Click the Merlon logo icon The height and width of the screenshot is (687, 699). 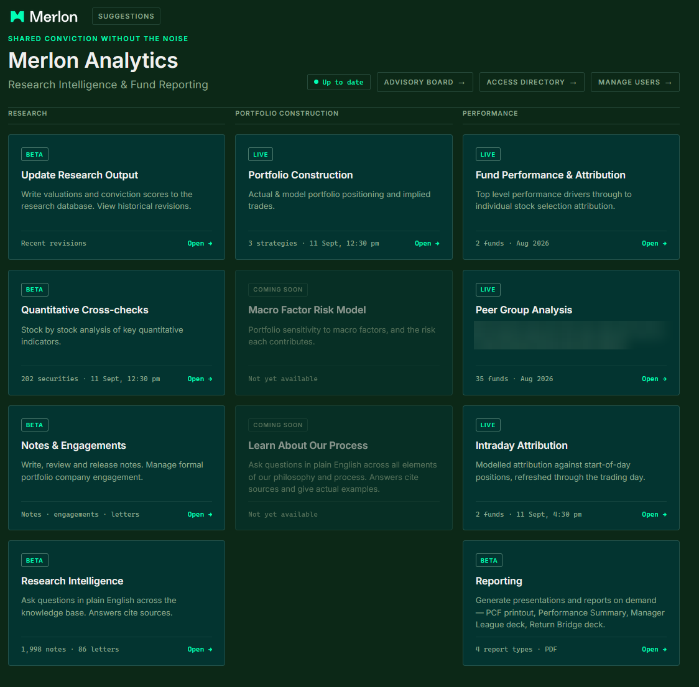pyautogui.click(x=17, y=17)
